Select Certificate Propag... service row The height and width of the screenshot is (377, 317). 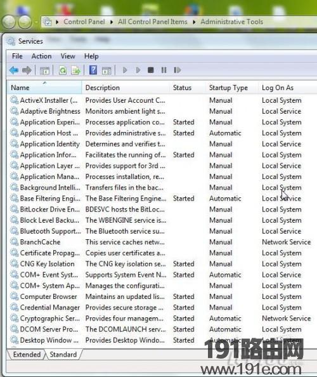[x=162, y=253]
